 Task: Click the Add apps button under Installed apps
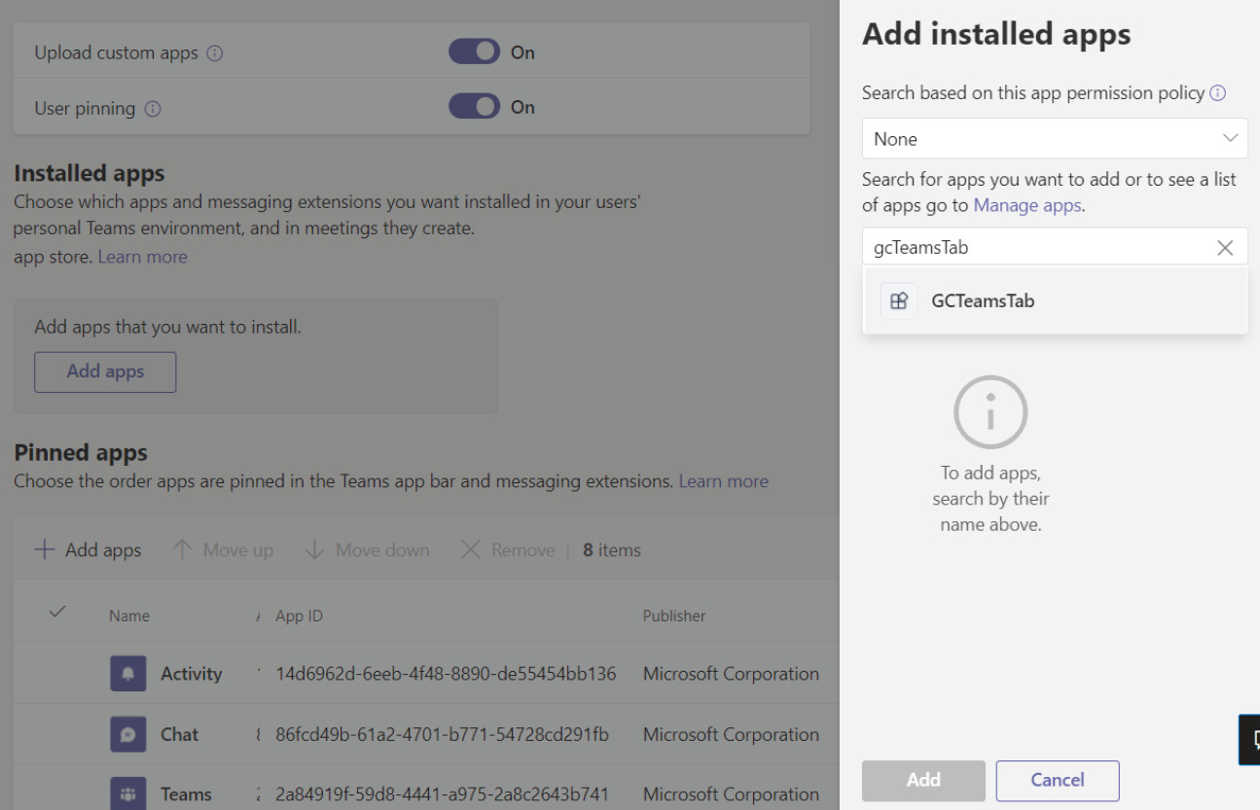105,371
